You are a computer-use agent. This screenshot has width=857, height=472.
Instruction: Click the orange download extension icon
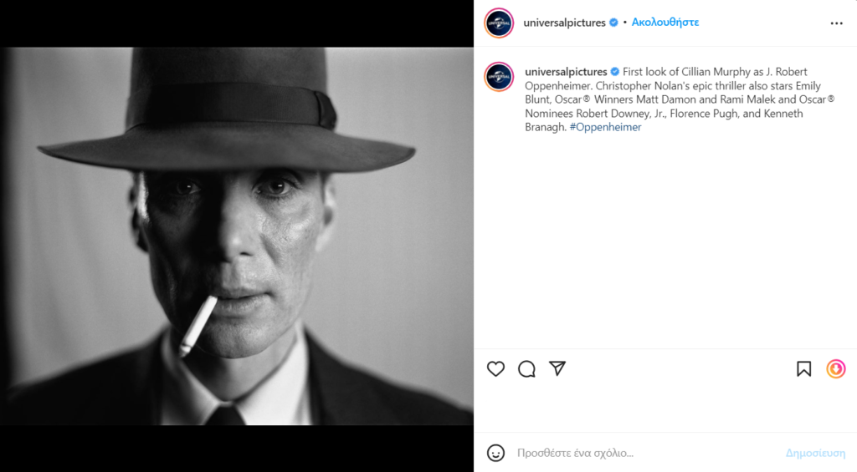[836, 368]
